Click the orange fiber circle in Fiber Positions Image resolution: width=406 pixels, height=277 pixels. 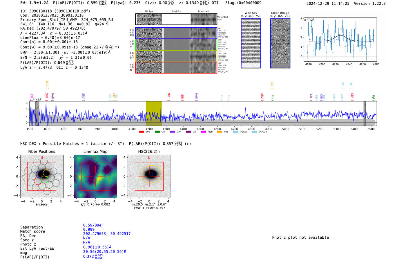[47, 174]
